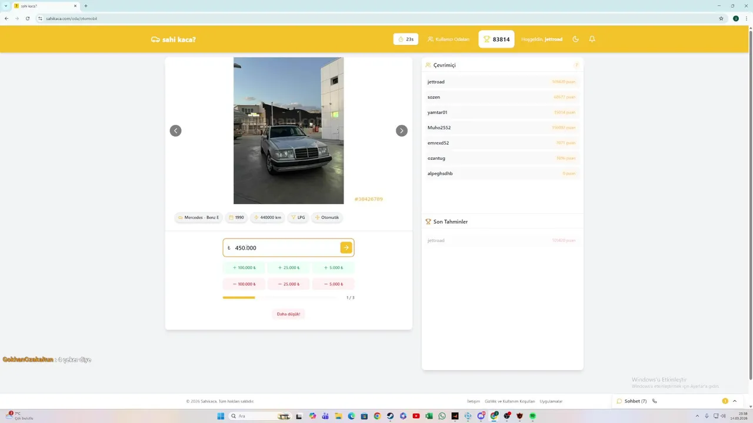
Task: Select yamtar01 in online list
Action: click(x=502, y=112)
